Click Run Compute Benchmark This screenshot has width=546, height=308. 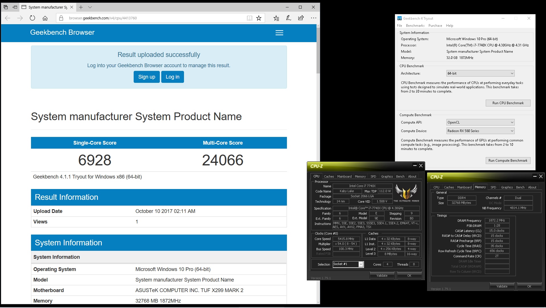coord(508,161)
